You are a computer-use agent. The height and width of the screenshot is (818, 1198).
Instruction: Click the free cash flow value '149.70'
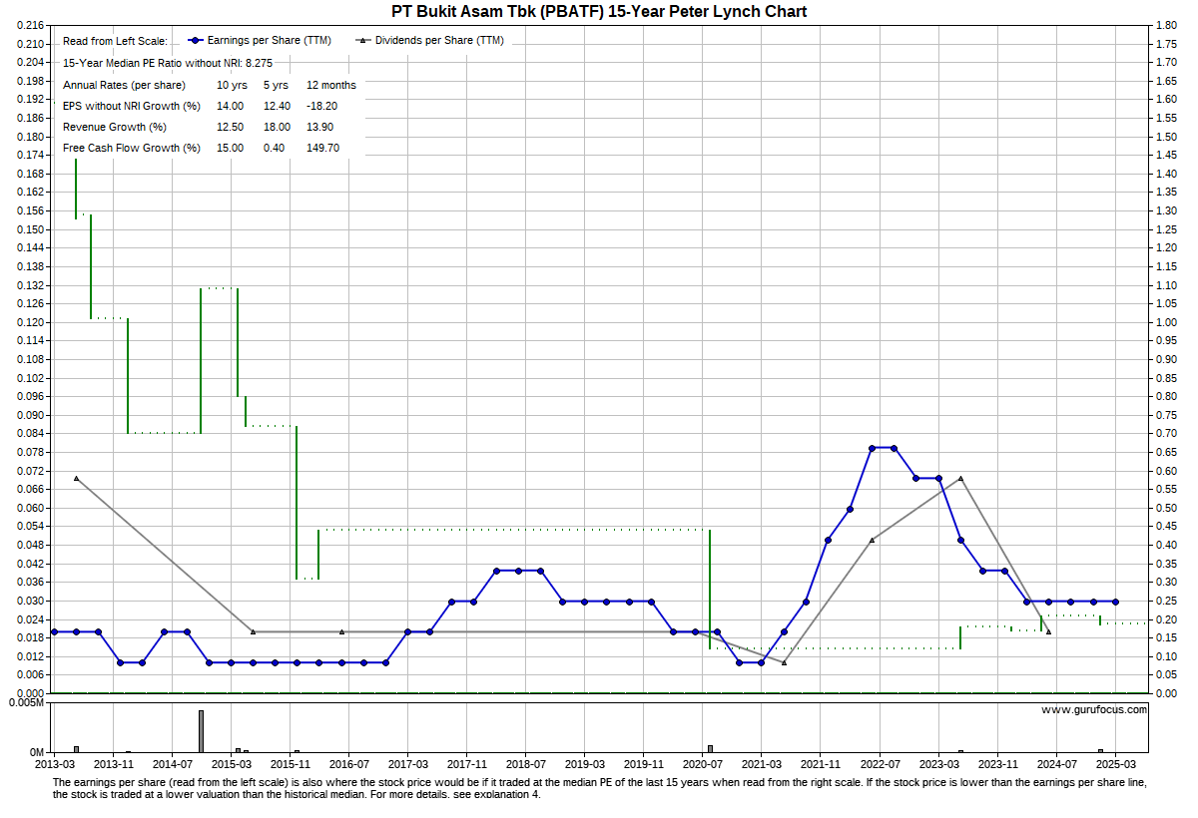click(x=323, y=148)
